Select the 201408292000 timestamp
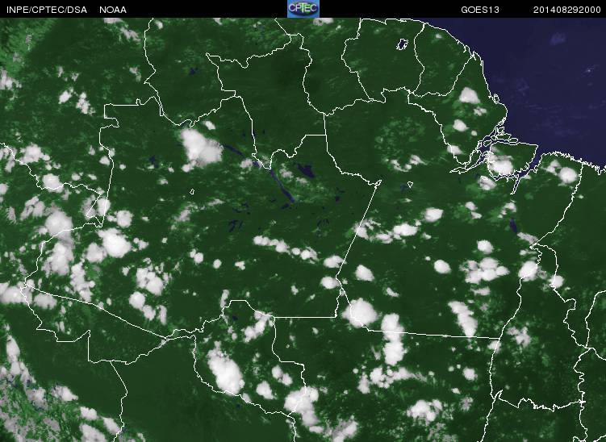The image size is (606, 442). click(x=567, y=10)
